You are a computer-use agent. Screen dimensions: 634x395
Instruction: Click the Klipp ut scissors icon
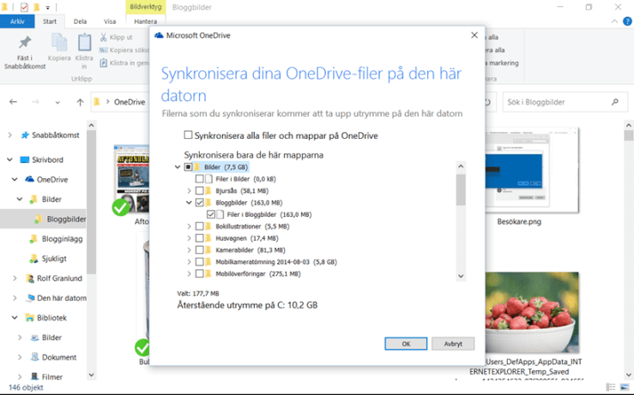[104, 37]
